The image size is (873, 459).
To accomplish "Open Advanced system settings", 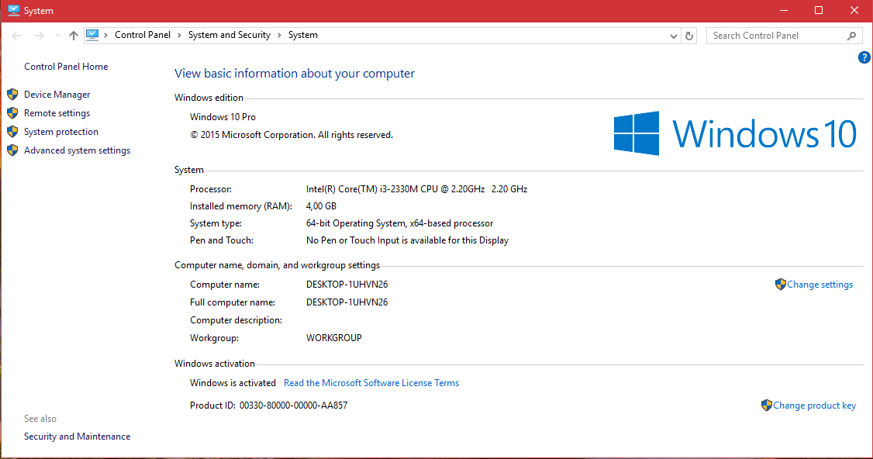I will pyautogui.click(x=77, y=150).
